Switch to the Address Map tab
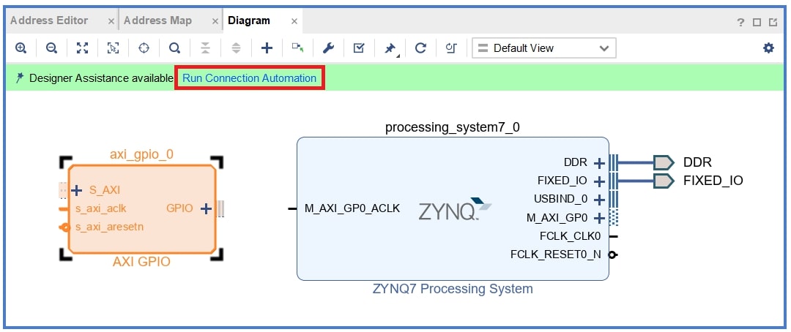Viewport: 791px width, 332px height. tap(157, 20)
